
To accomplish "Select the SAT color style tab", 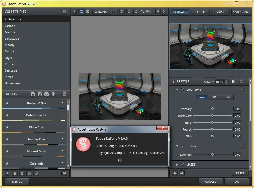I will 214,97.
